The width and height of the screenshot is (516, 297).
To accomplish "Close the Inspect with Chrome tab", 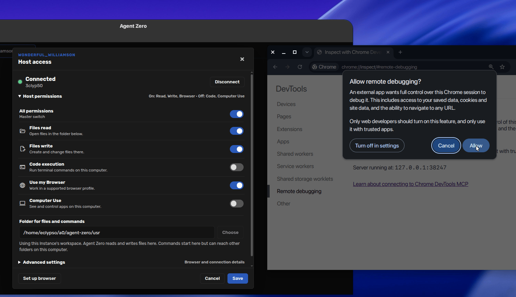I will point(388,52).
